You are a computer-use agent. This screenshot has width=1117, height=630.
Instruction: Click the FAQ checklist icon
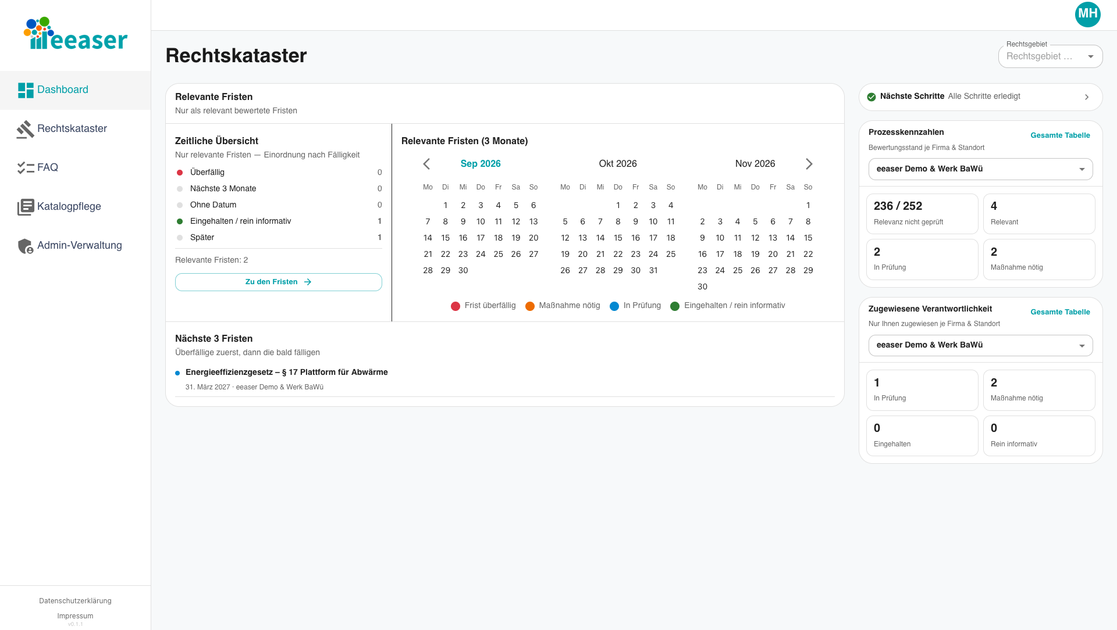[x=26, y=168]
